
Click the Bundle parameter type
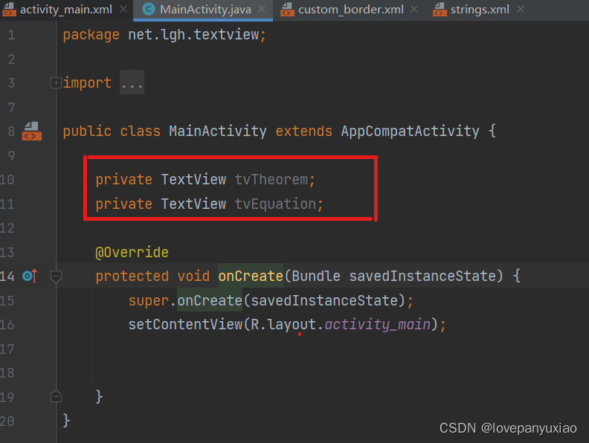(x=316, y=277)
